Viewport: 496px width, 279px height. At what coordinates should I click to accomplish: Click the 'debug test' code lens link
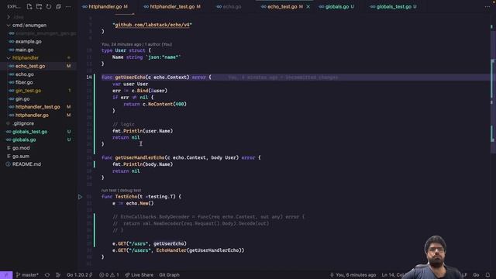(130, 191)
